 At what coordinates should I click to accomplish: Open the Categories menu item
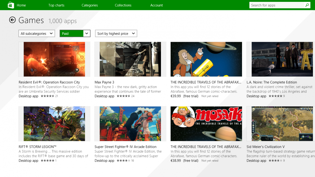(90, 5)
